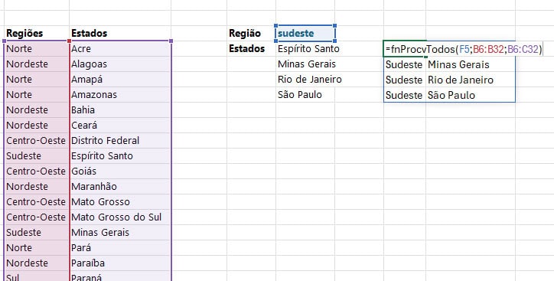This screenshot has height=281, width=554.
Task: Click the Pará cell
Action: [120, 248]
